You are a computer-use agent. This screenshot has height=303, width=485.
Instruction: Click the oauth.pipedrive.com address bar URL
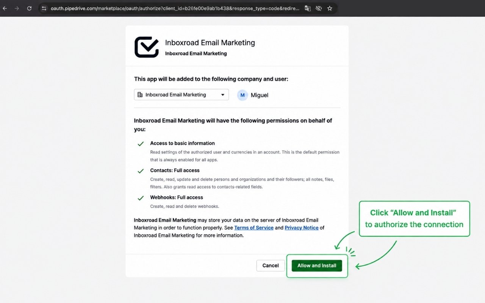pyautogui.click(x=175, y=8)
